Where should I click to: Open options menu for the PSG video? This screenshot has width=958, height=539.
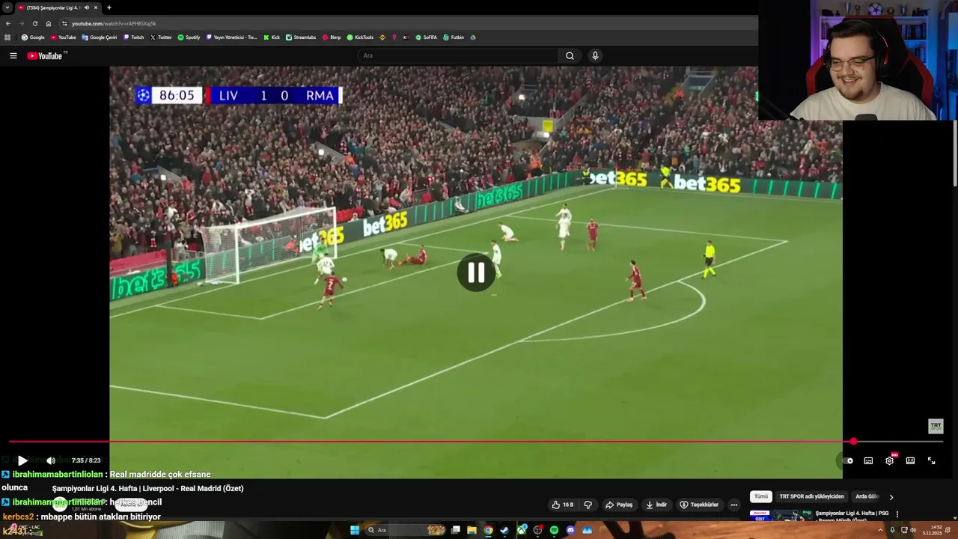tap(897, 514)
